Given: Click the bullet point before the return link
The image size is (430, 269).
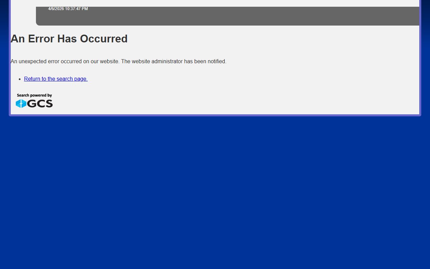Looking at the screenshot, I should pyautogui.click(x=20, y=79).
